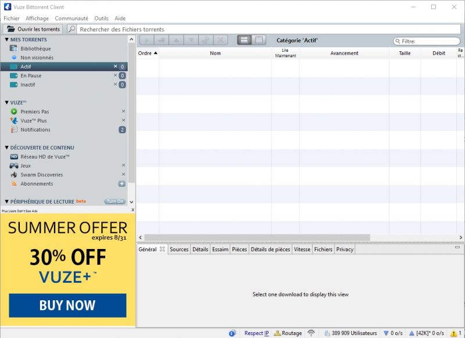Open the Vuze Plus page
Viewport: 465px width, 338px height.
pyautogui.click(x=34, y=120)
